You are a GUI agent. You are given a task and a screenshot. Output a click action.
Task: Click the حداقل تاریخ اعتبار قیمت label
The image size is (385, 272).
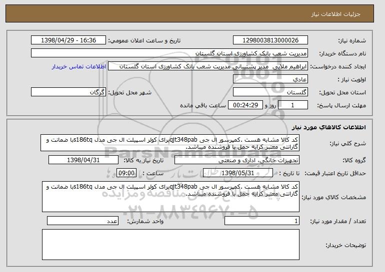[335, 173]
